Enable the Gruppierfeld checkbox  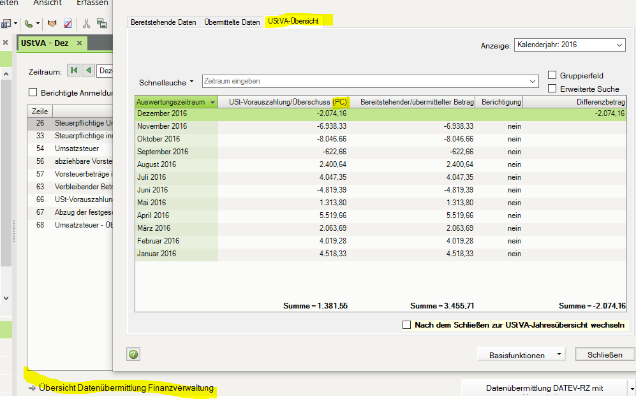click(x=552, y=75)
